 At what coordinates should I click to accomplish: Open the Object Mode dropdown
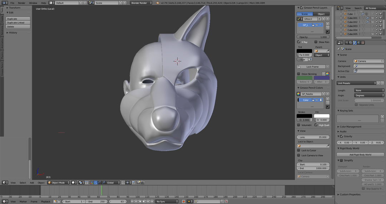[58, 183]
